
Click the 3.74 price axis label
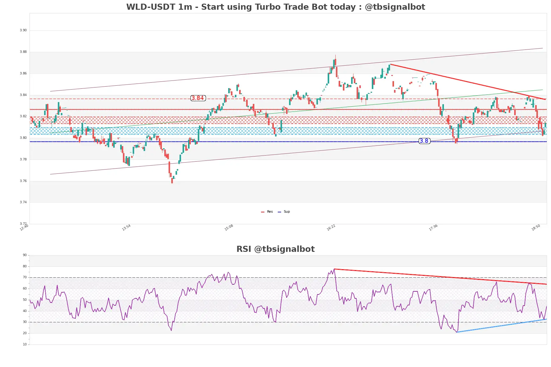[x=23, y=202]
